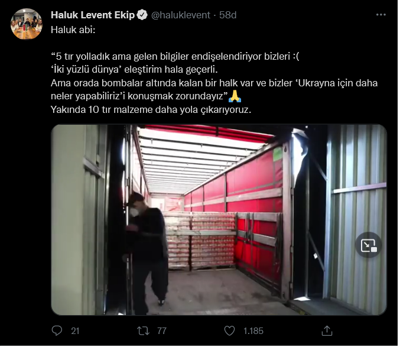Open the share options upload icon
Image resolution: width=400 pixels, height=347 pixels.
tap(327, 331)
